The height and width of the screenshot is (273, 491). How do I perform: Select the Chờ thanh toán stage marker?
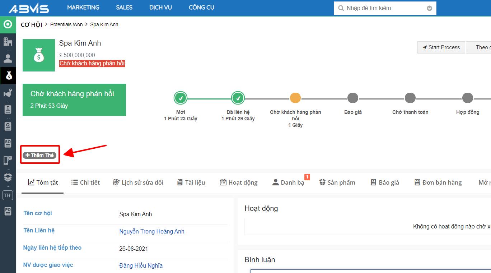pos(410,98)
